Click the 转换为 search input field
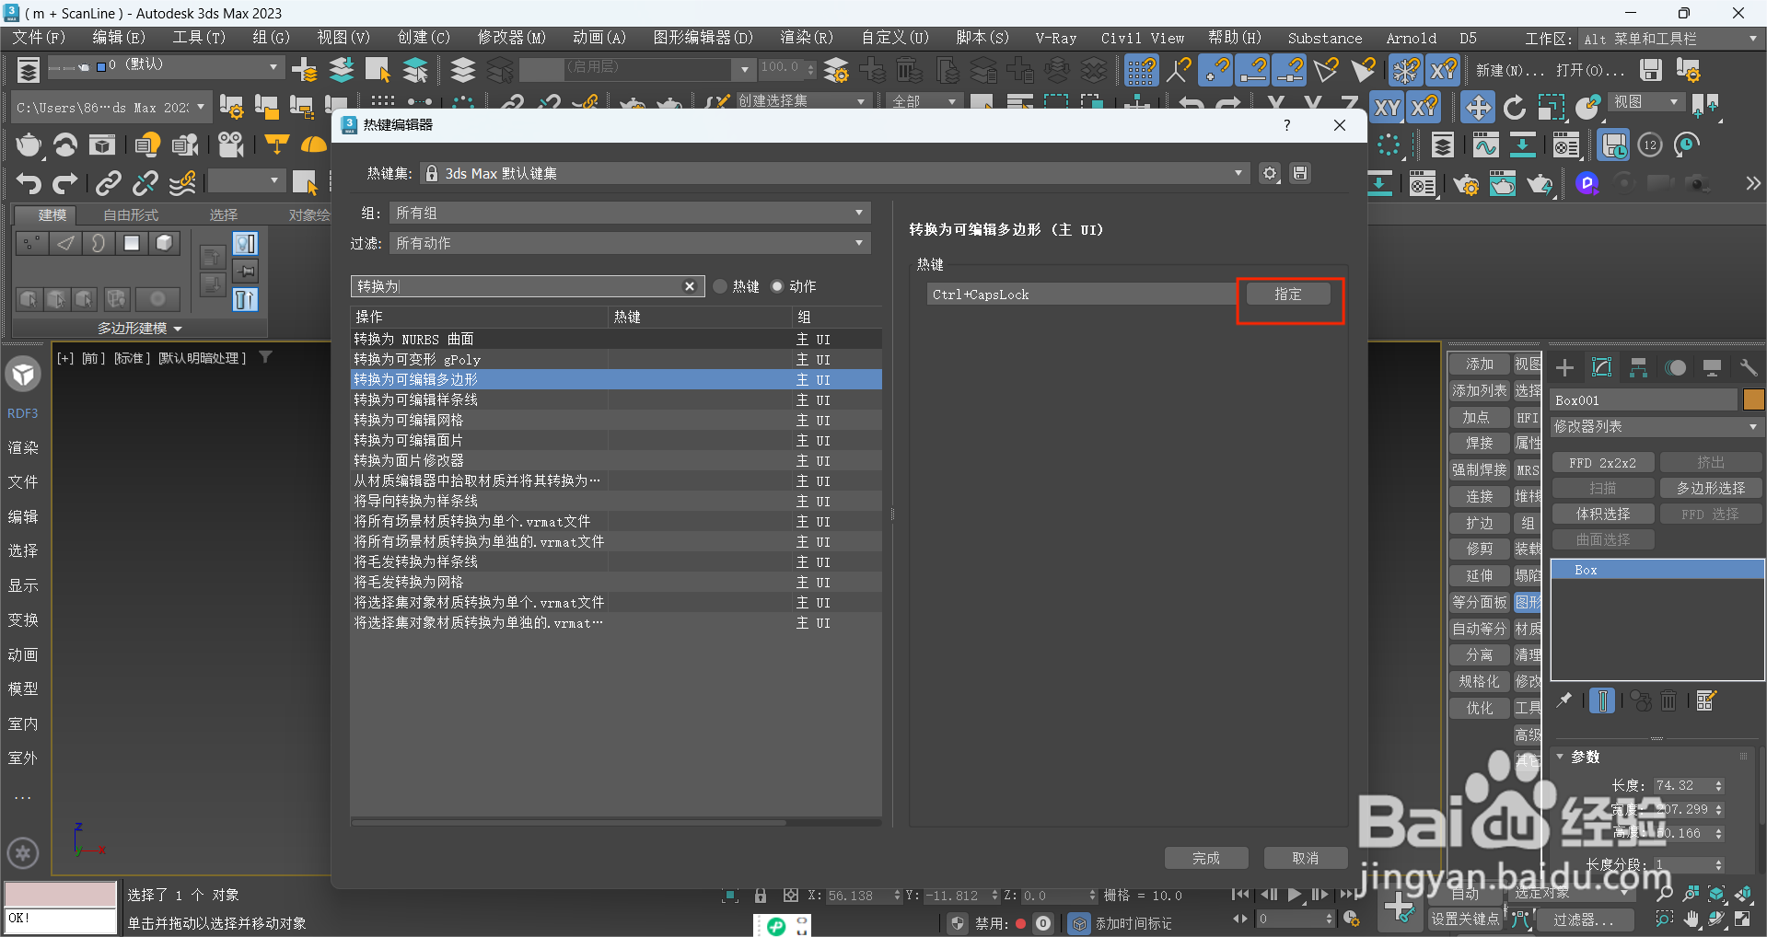The width and height of the screenshot is (1767, 937). pyautogui.click(x=516, y=286)
